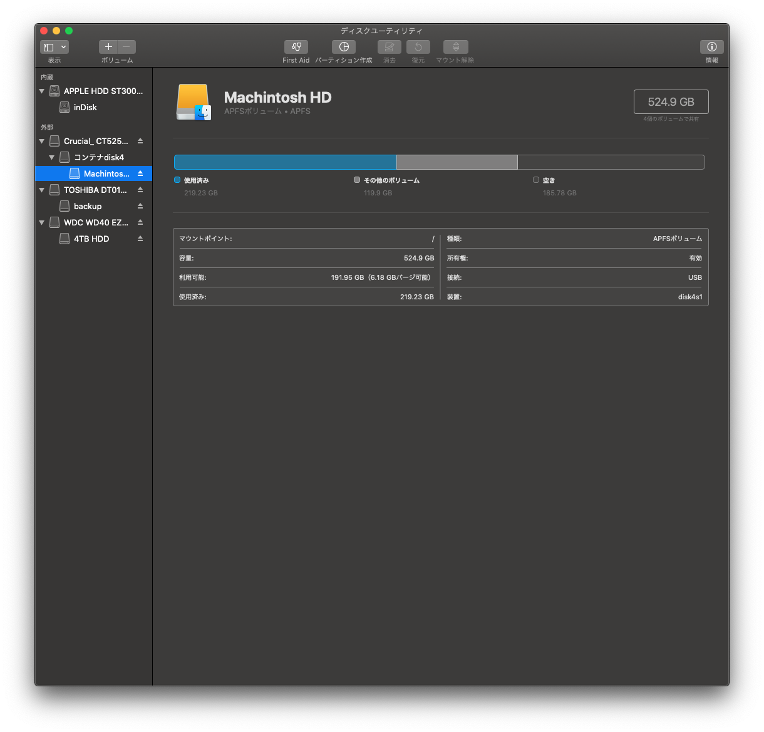
Task: Click the 接続 USB row
Action: pyautogui.click(x=574, y=277)
